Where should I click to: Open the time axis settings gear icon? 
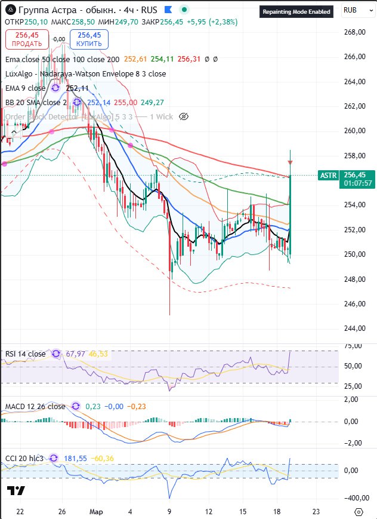pyautogui.click(x=358, y=512)
